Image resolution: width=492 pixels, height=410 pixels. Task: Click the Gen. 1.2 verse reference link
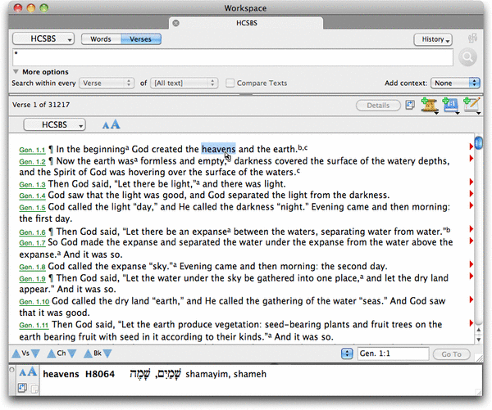click(32, 162)
